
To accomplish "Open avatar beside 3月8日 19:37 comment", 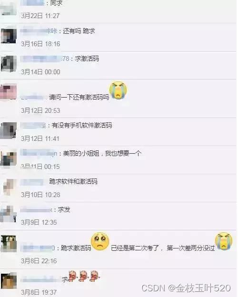I will click(9, 281).
